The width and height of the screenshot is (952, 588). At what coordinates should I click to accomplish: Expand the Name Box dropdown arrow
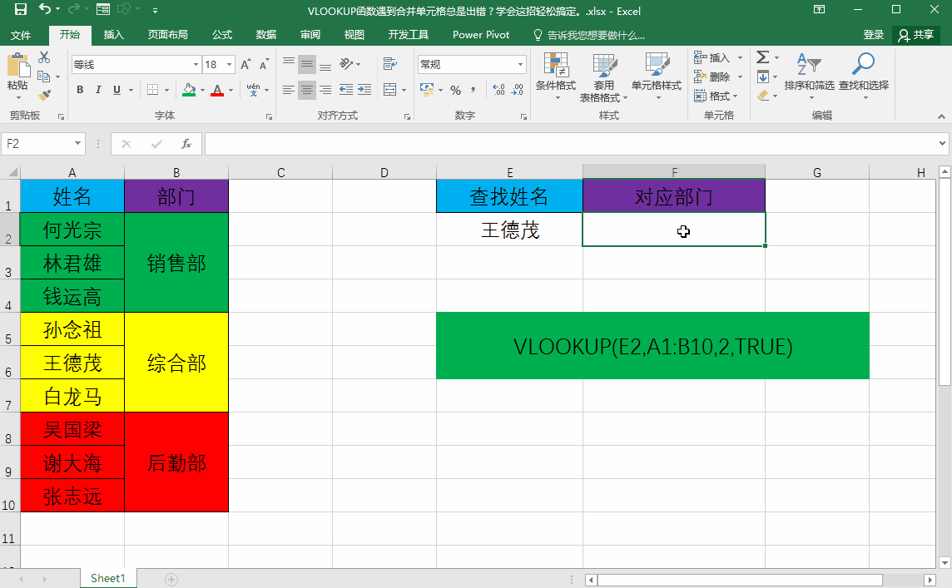click(x=77, y=143)
